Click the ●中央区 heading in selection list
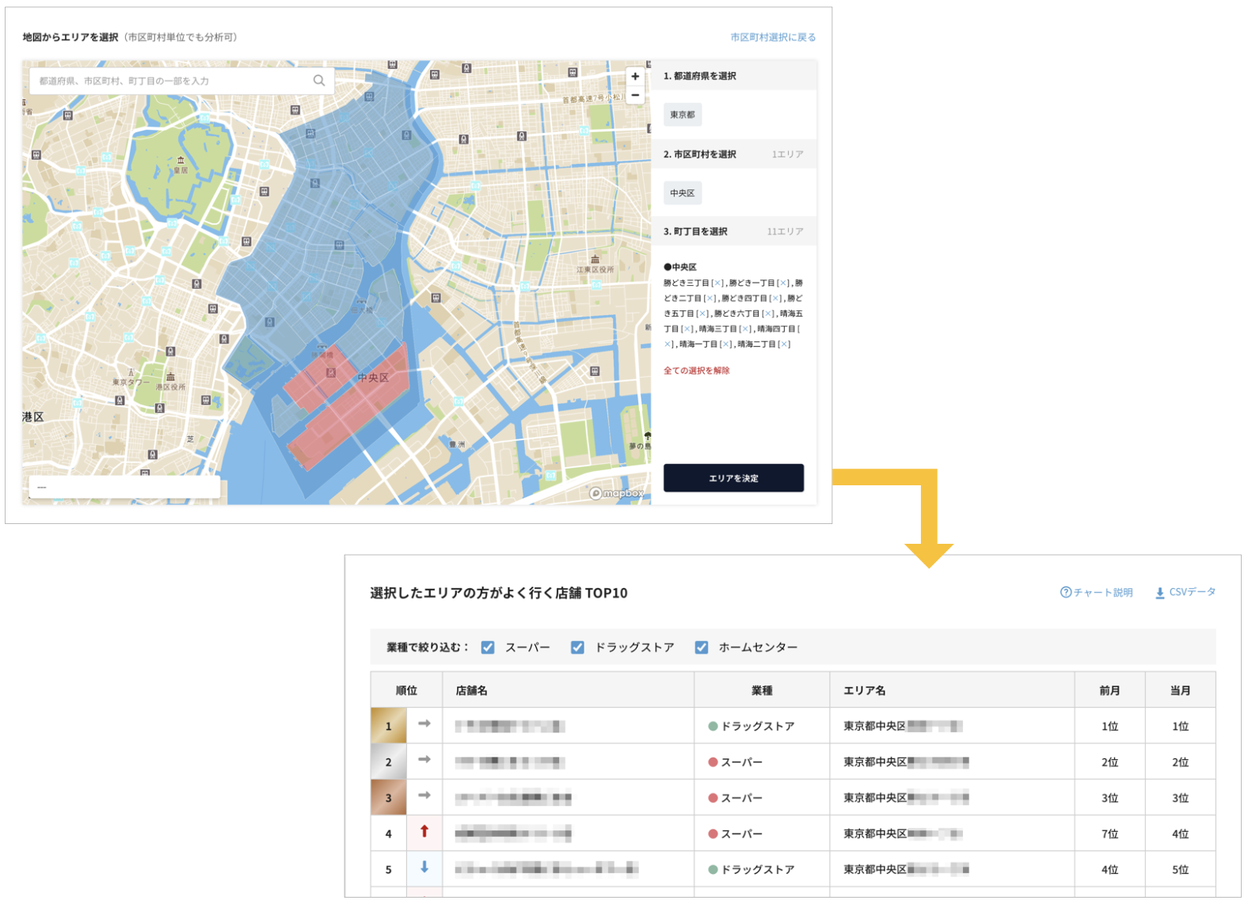 [680, 268]
